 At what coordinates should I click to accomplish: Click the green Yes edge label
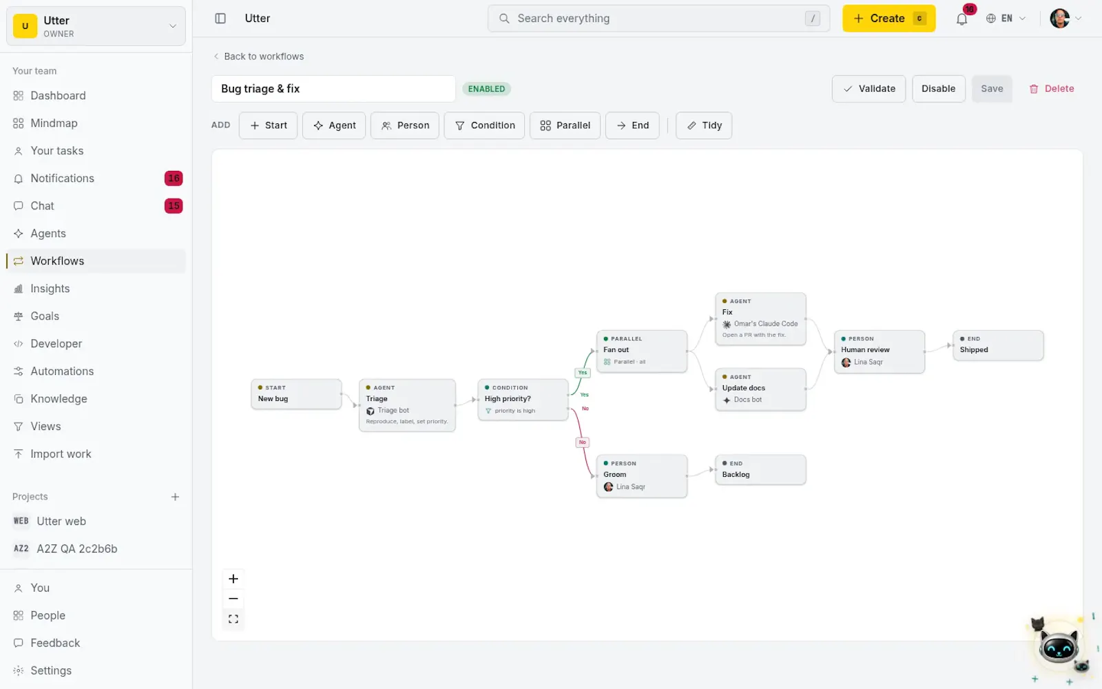pyautogui.click(x=583, y=373)
